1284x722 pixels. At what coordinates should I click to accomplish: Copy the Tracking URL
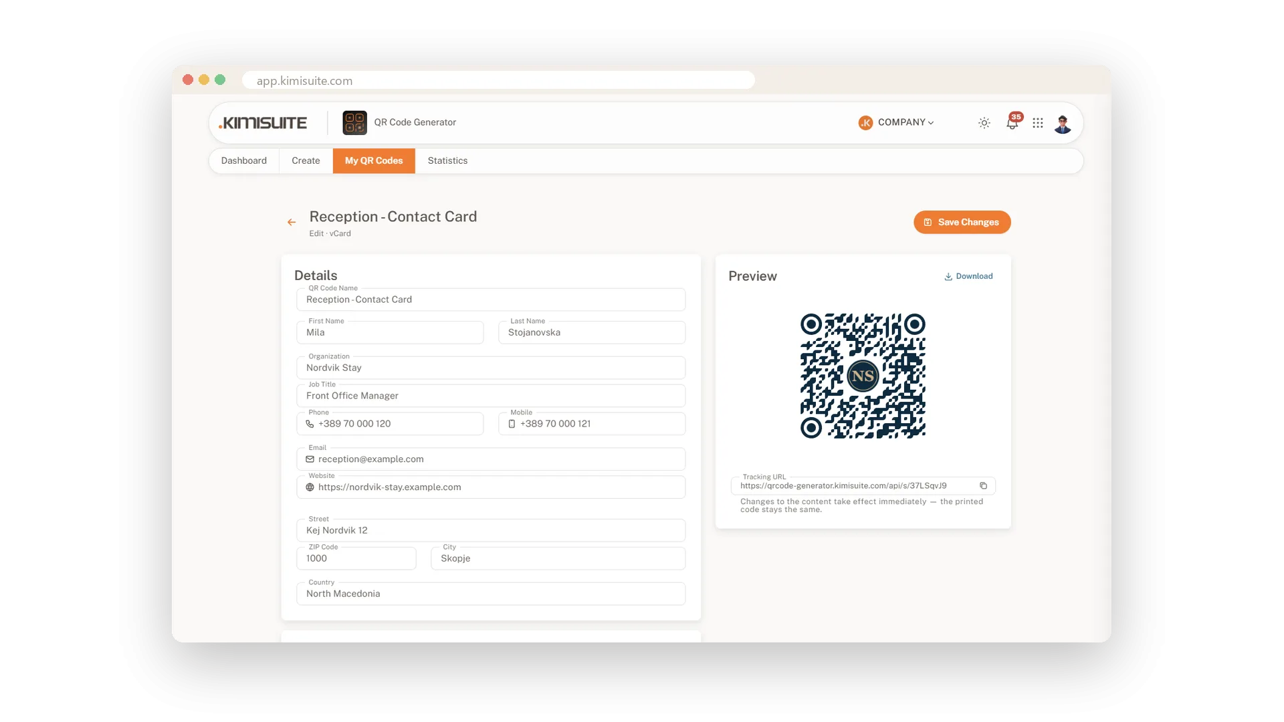pyautogui.click(x=983, y=486)
